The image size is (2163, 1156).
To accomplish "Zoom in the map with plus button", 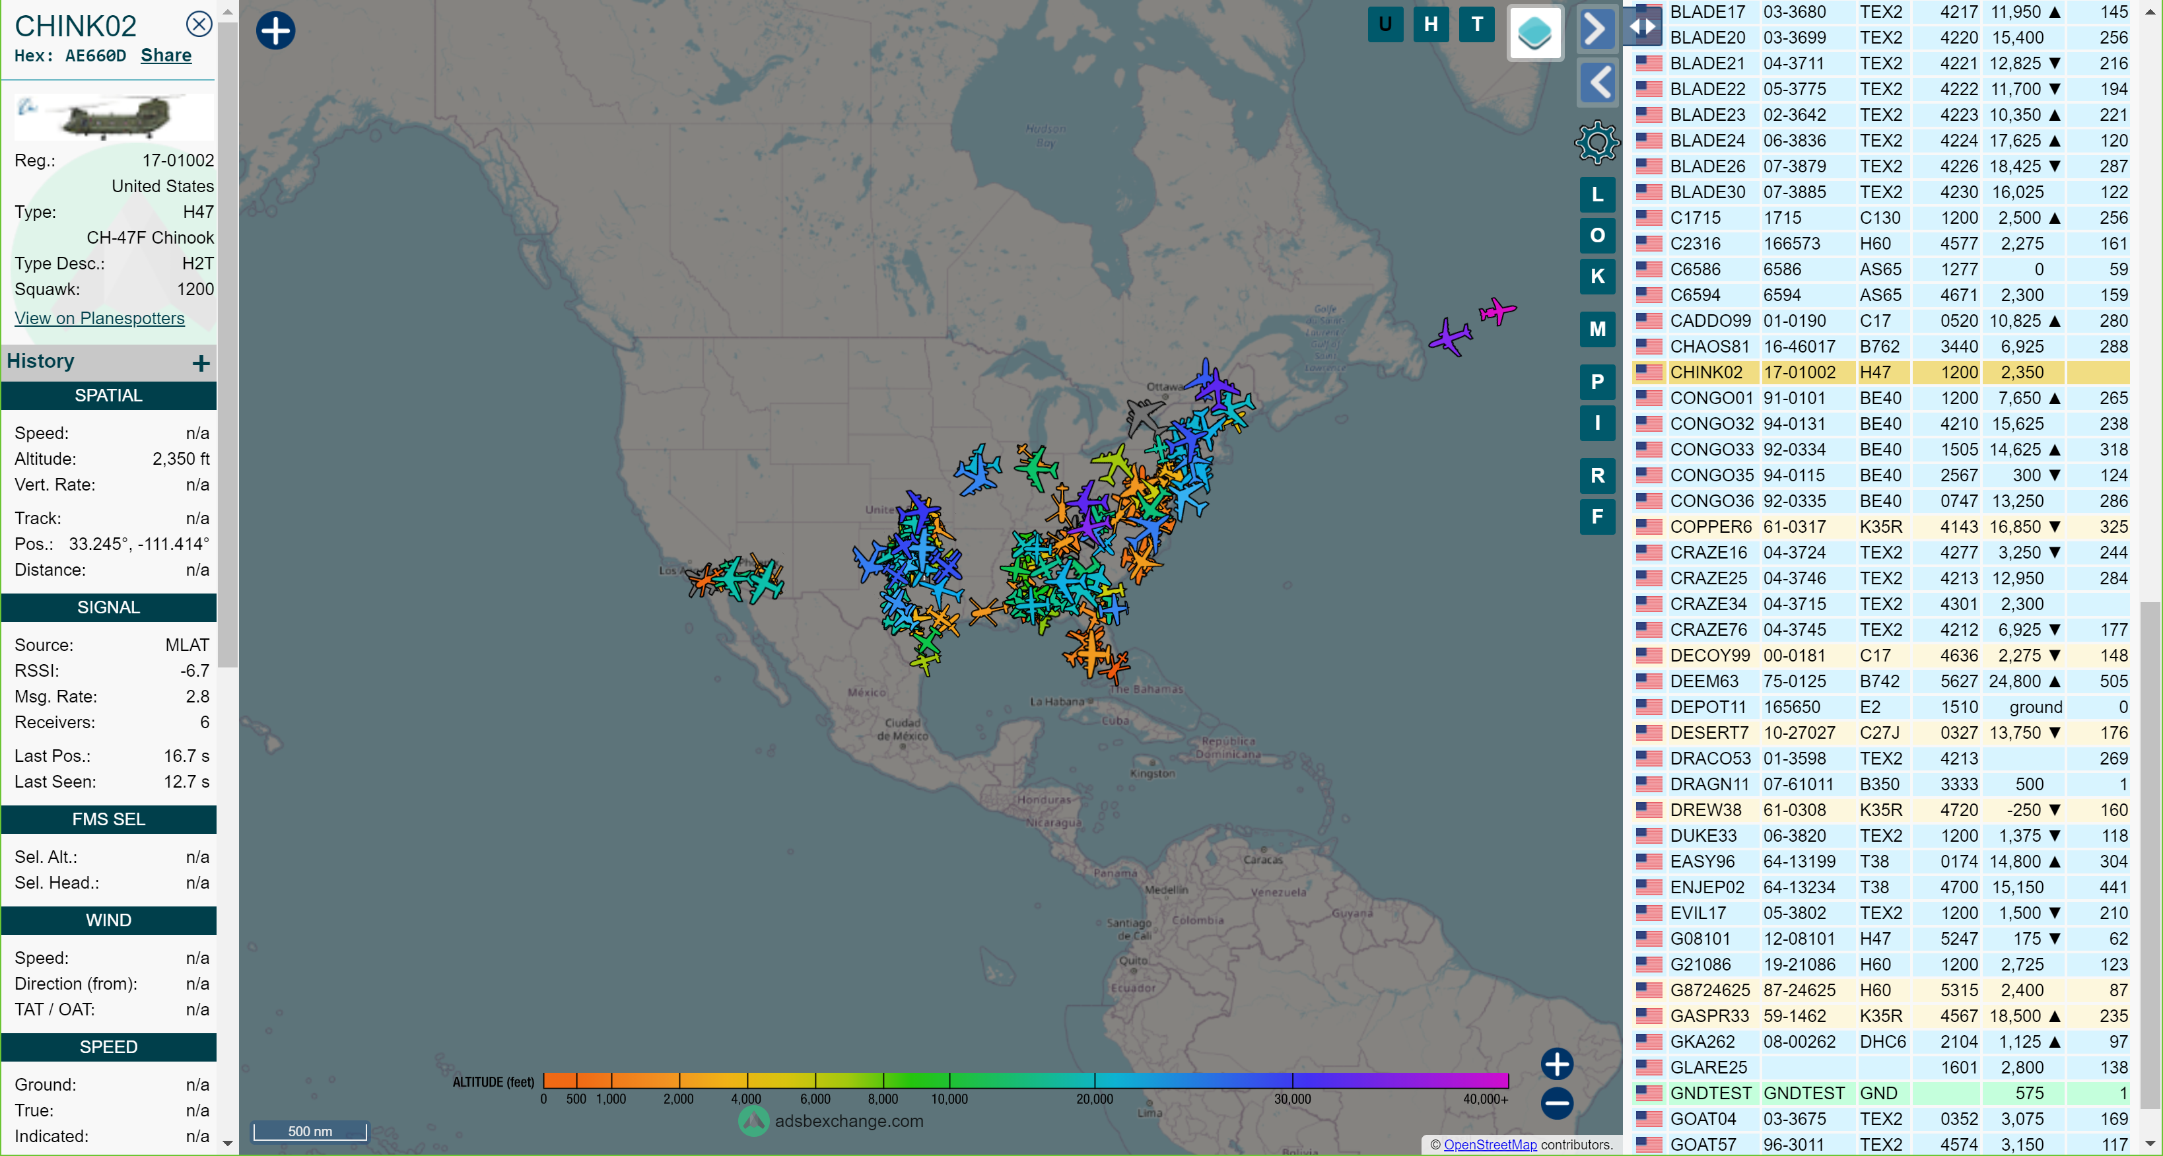I will 1557,1064.
